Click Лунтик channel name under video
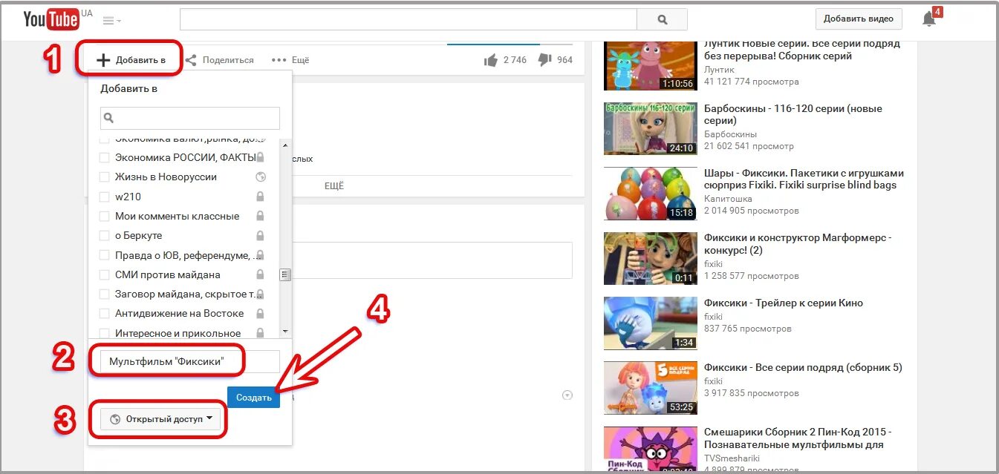This screenshot has width=999, height=474. pyautogui.click(x=719, y=70)
